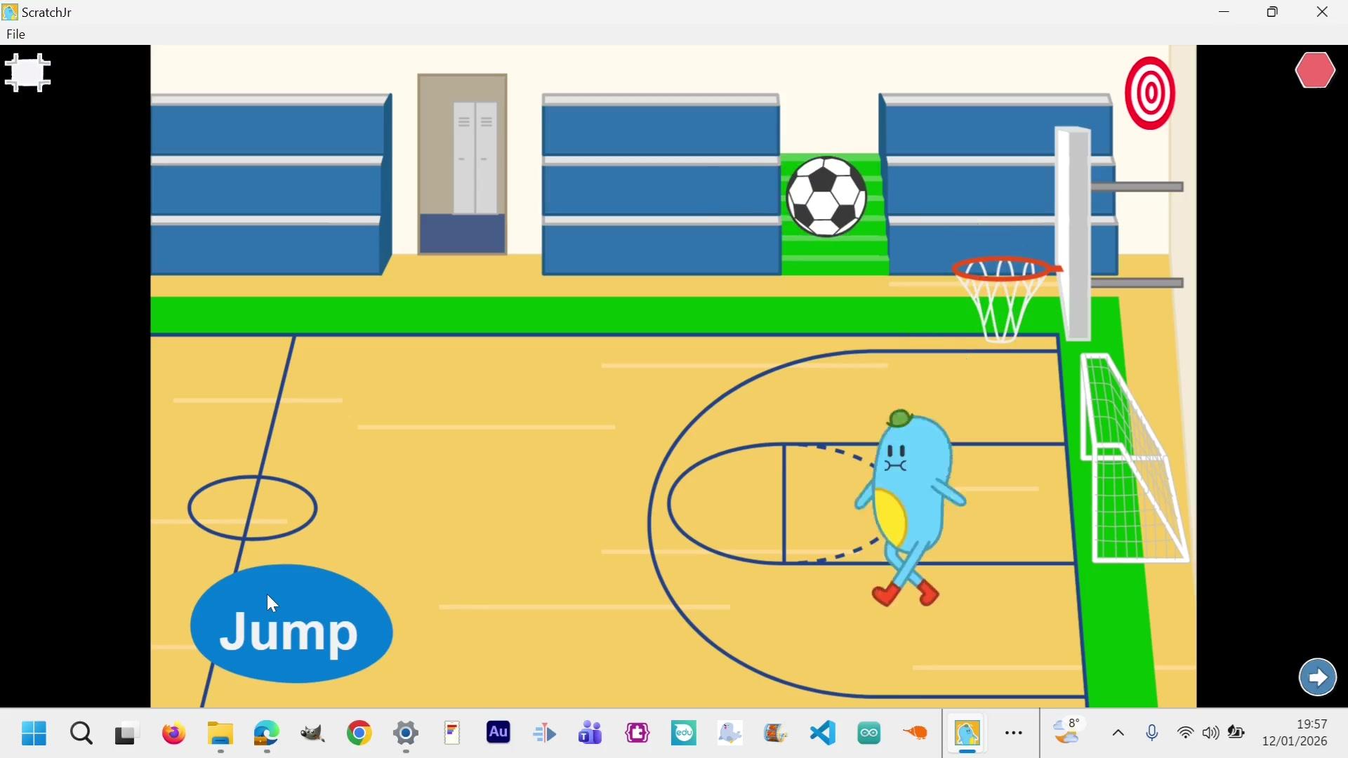Open Arduino IDE from taskbar
Image resolution: width=1348 pixels, height=758 pixels.
[x=869, y=733]
